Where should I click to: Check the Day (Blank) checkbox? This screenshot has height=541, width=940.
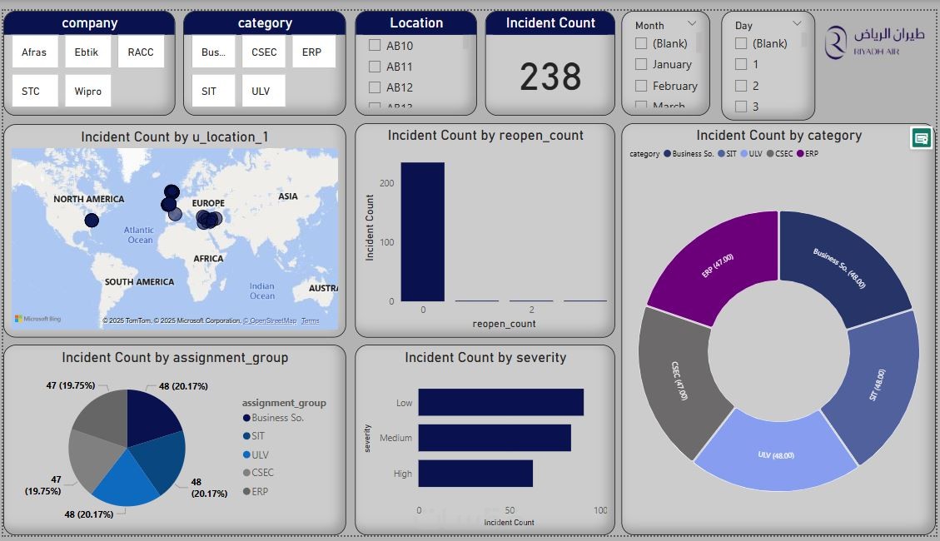tap(741, 43)
